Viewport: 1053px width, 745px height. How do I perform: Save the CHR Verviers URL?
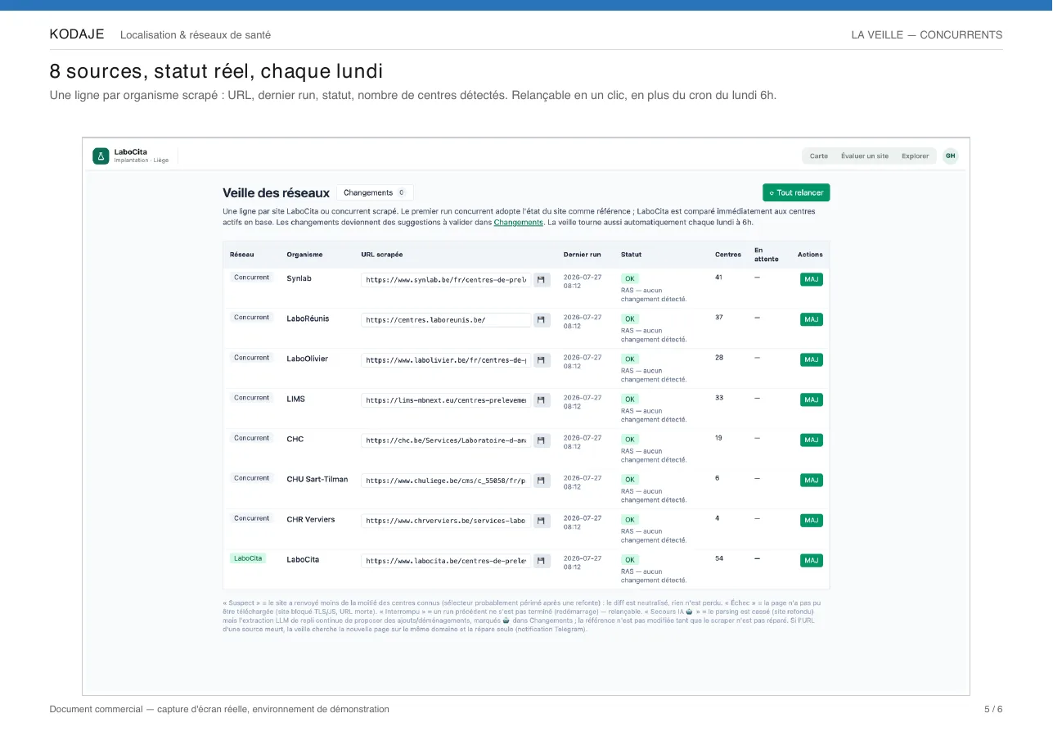point(542,521)
